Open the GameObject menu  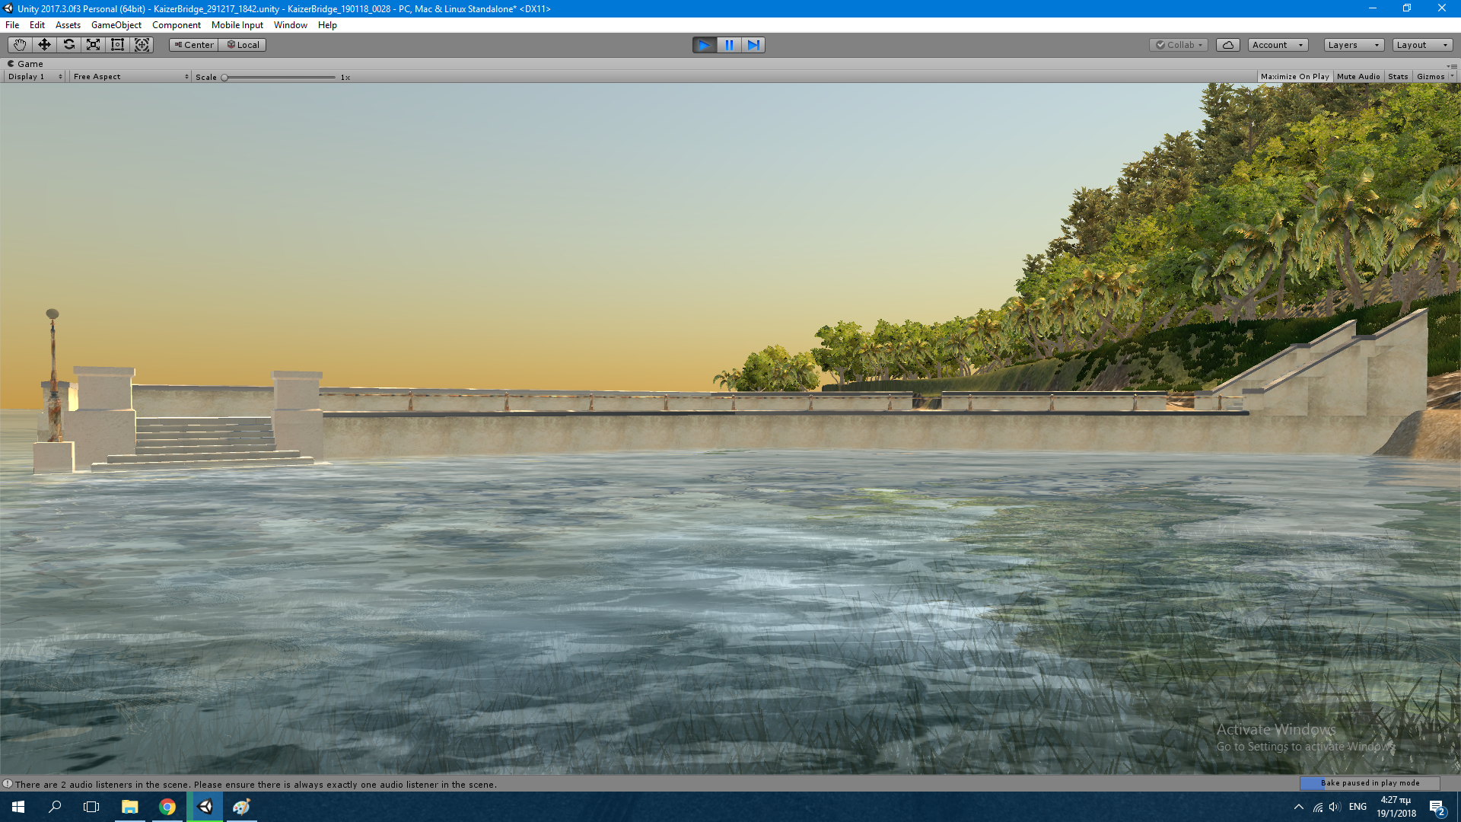[116, 25]
